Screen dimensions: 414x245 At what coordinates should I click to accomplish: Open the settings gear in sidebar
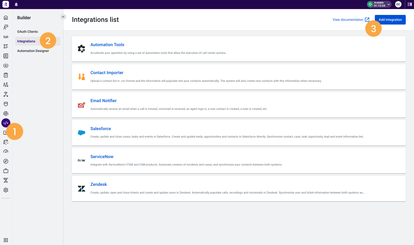(x=6, y=190)
